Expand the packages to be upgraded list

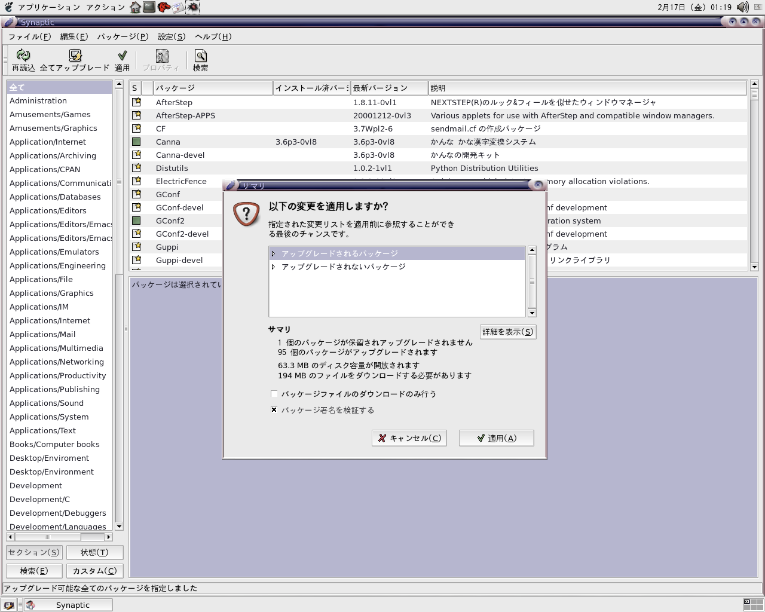274,253
